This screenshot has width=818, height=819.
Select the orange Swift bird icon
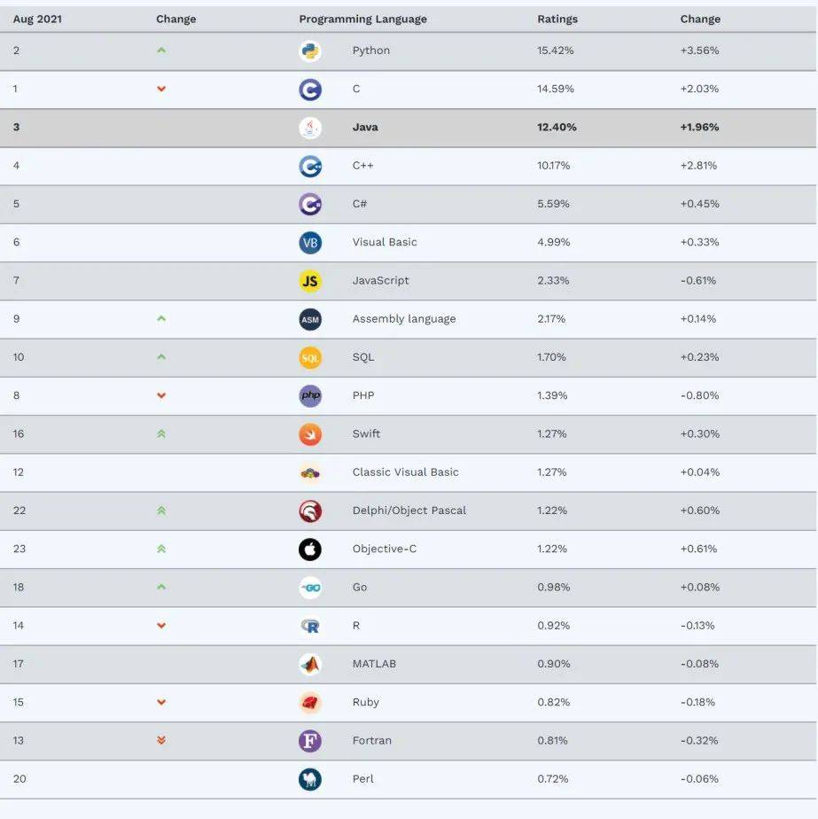pos(310,434)
